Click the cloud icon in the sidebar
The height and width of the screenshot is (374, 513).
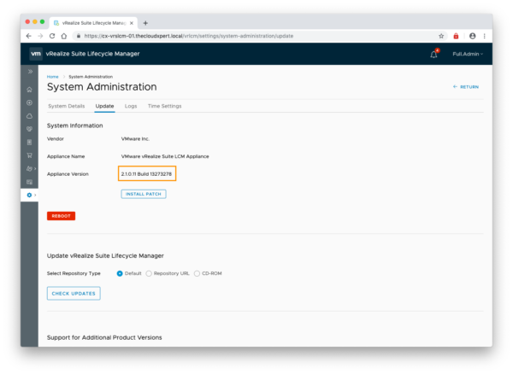[30, 115]
